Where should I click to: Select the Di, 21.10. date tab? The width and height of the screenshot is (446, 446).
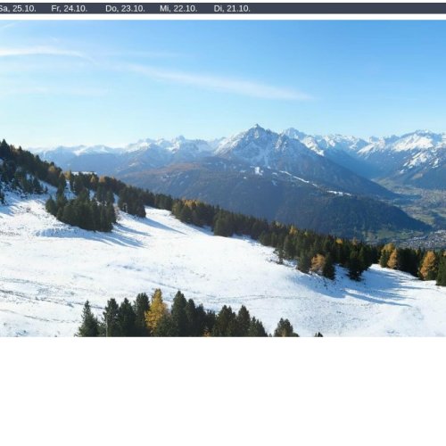(232, 9)
